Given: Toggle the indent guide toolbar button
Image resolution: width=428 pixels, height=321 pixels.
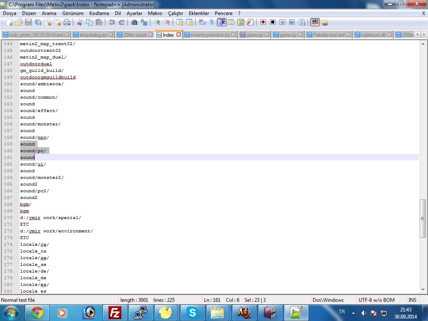Looking at the screenshot, I should [222, 22].
